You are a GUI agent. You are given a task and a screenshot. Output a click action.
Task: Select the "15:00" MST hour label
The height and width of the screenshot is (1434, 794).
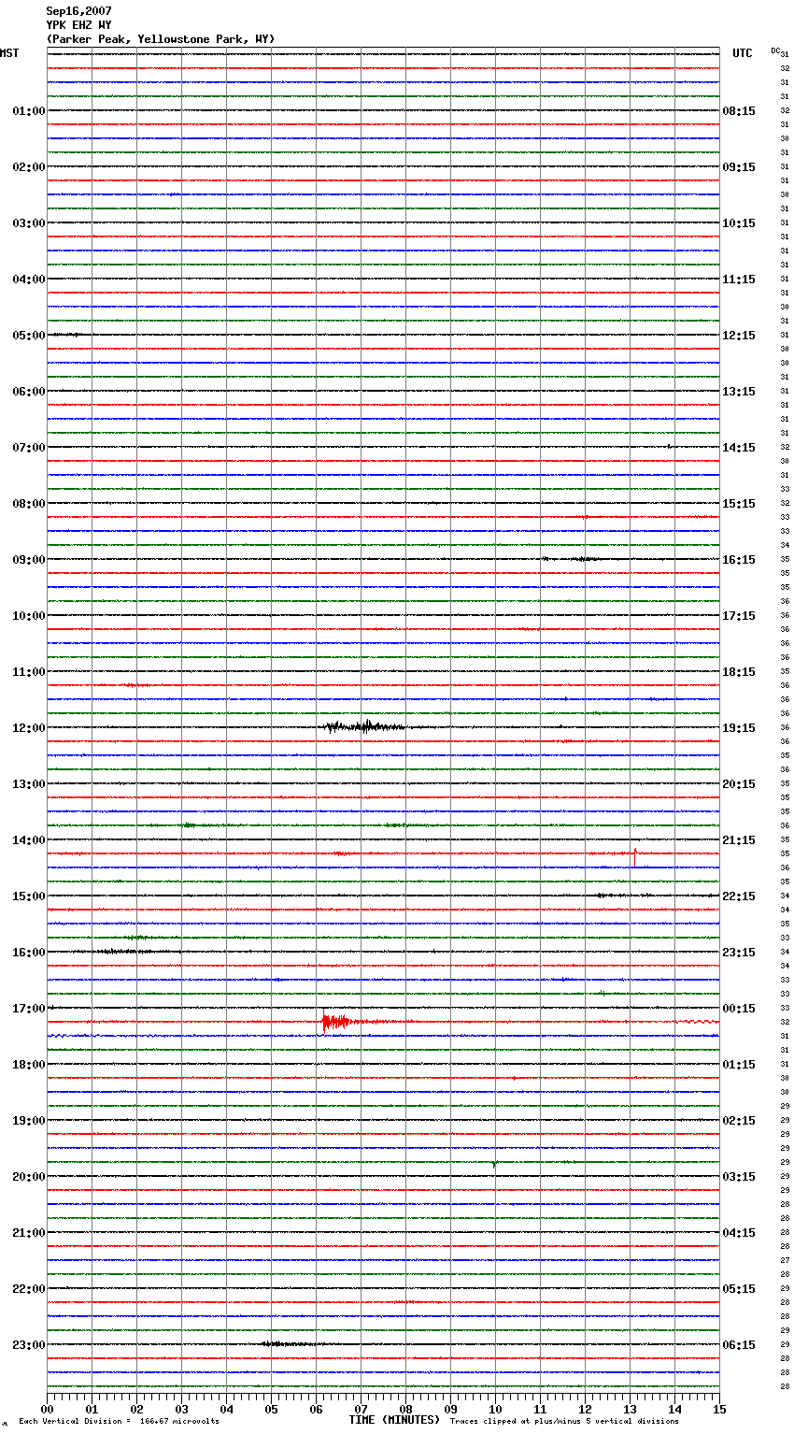point(29,896)
